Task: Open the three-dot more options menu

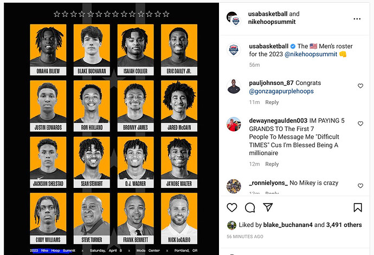Action: 357,19
